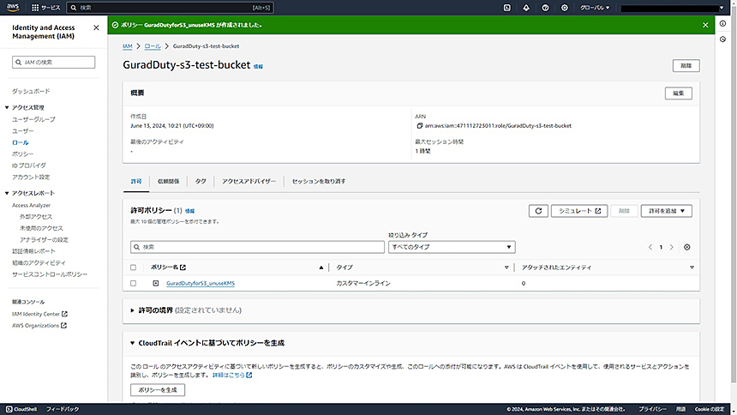This screenshot has height=415, width=737.
Task: Open the help question mark icon
Action: pyautogui.click(x=545, y=8)
